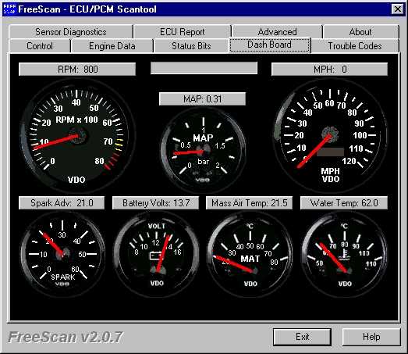Click the FreeScan title bar icon

click(9, 9)
